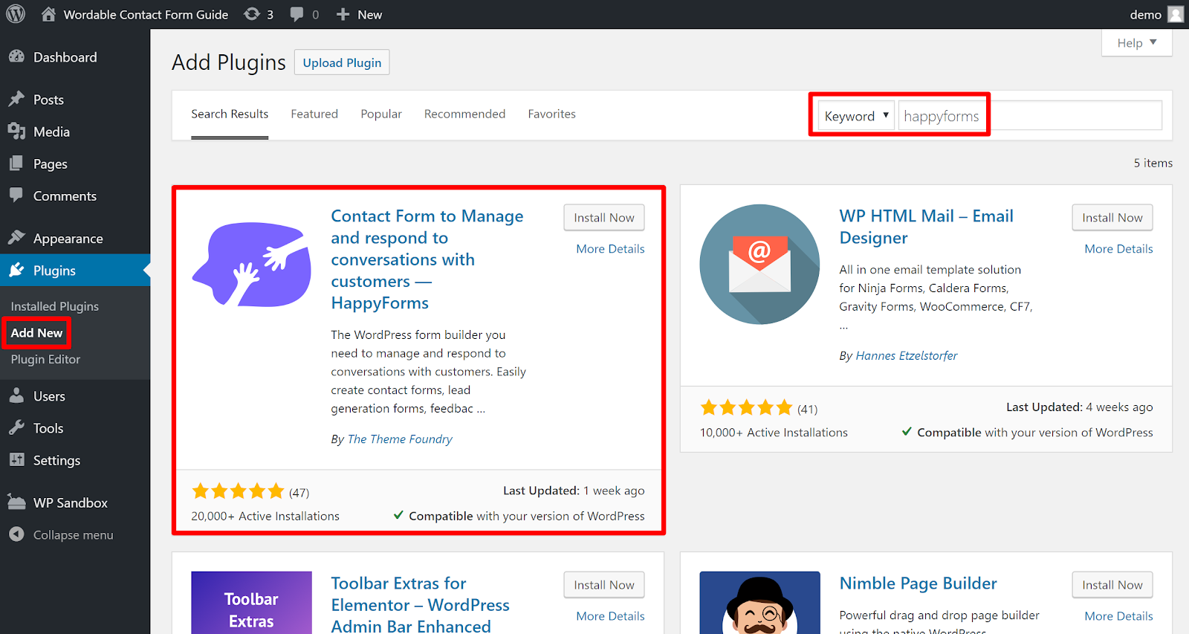Screen dimensions: 1189x634
Task: Switch to Search Results tab
Action: coord(230,114)
